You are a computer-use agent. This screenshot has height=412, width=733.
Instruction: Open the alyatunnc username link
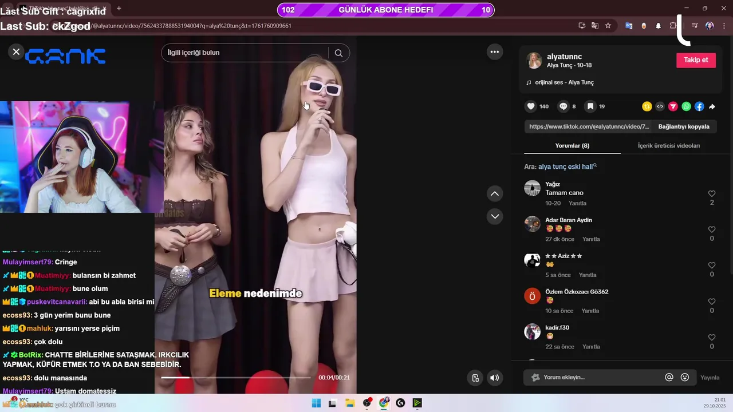click(564, 57)
